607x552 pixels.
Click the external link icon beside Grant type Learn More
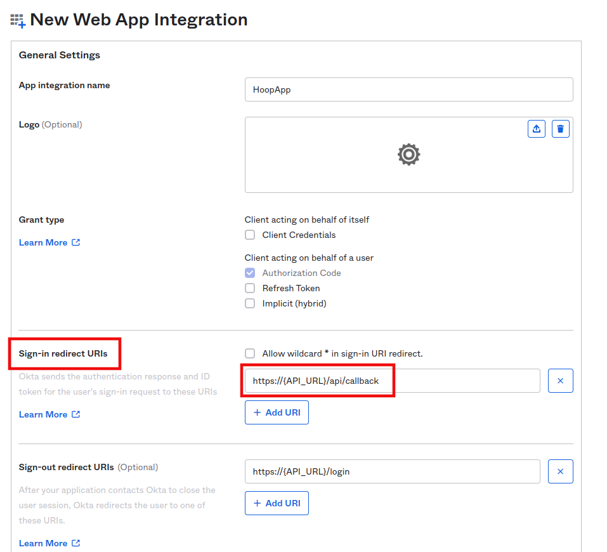76,242
